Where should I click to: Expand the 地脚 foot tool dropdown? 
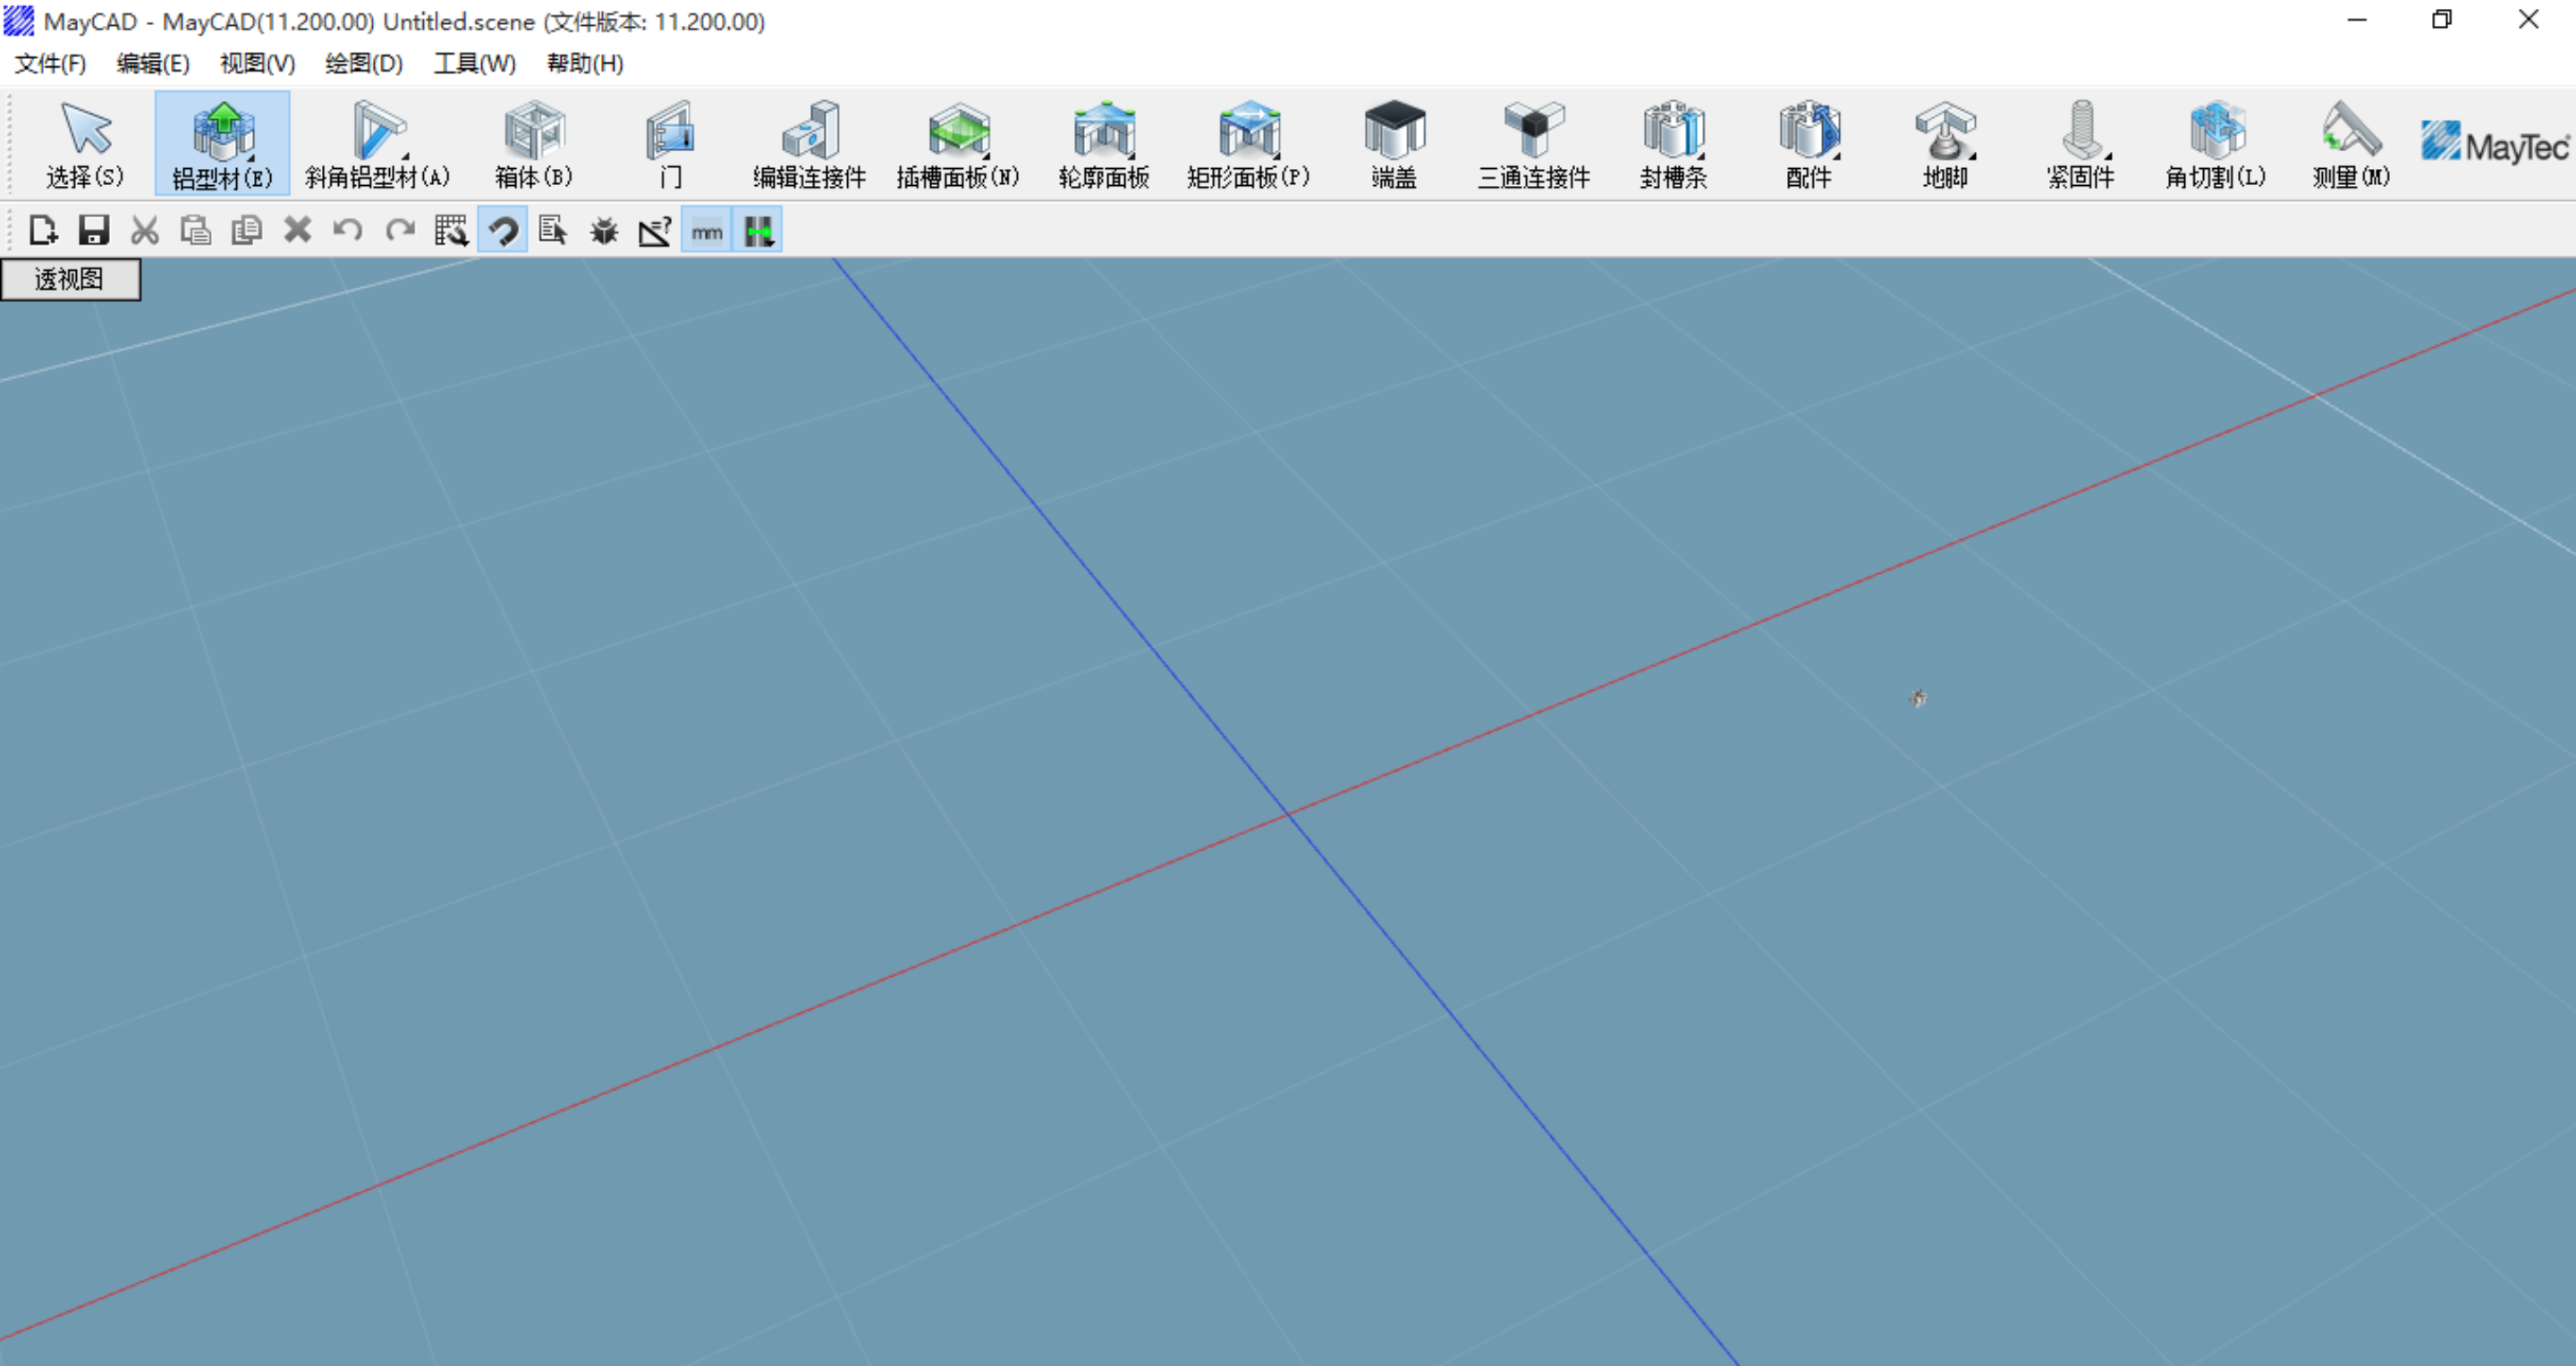pos(1972,156)
